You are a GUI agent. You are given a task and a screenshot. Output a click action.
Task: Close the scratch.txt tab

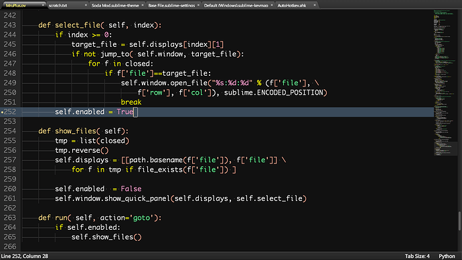86,5
